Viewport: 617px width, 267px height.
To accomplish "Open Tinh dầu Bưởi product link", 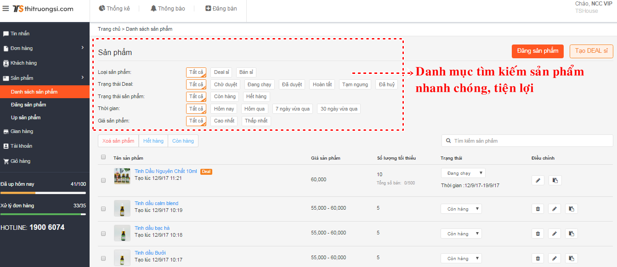I will coord(150,253).
